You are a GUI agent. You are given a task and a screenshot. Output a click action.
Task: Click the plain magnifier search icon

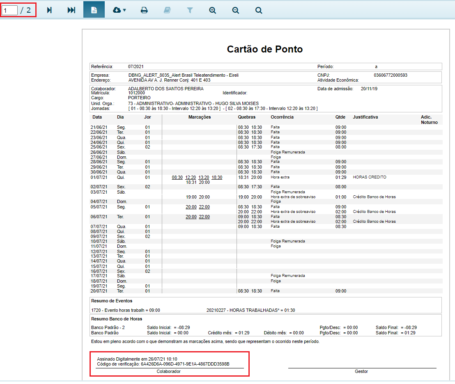(259, 10)
